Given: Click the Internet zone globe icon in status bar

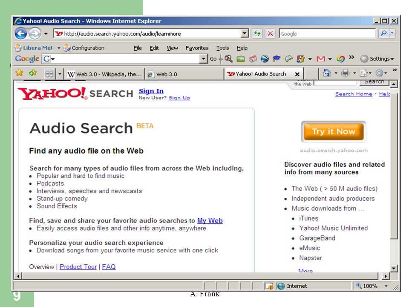Looking at the screenshot, I should click(281, 286).
